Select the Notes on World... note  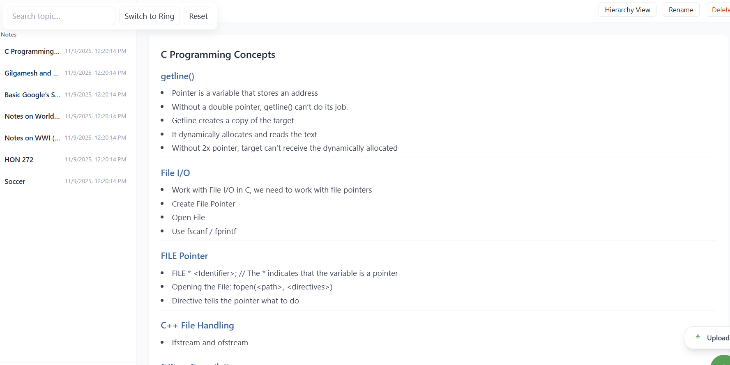coord(32,116)
